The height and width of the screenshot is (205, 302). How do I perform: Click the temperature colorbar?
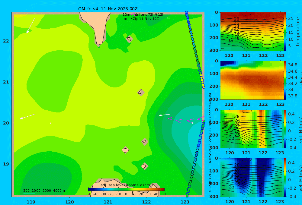(x=285, y=32)
